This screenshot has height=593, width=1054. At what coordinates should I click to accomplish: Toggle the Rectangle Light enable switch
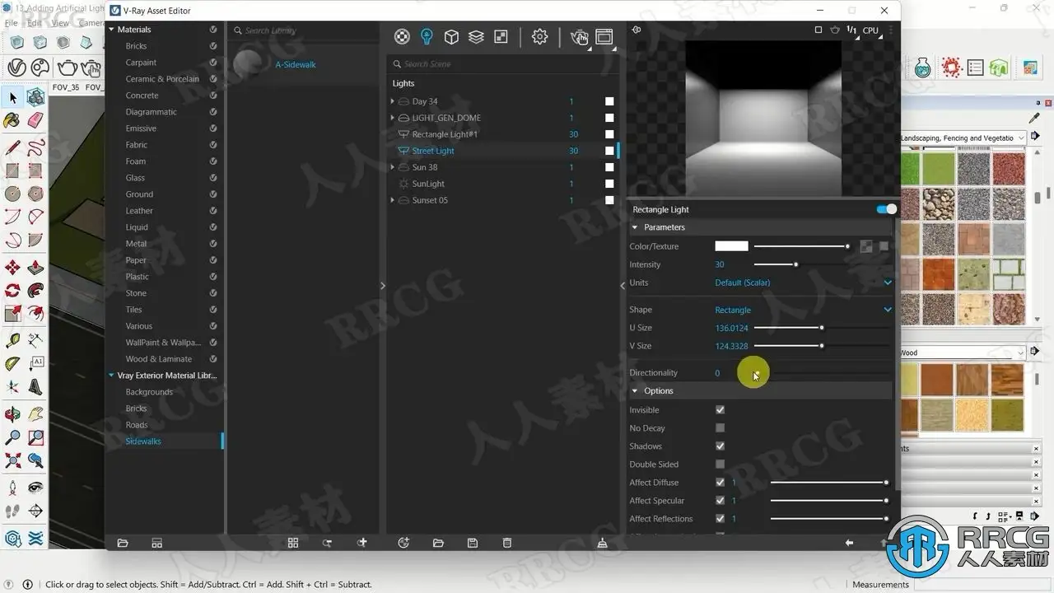[887, 209]
